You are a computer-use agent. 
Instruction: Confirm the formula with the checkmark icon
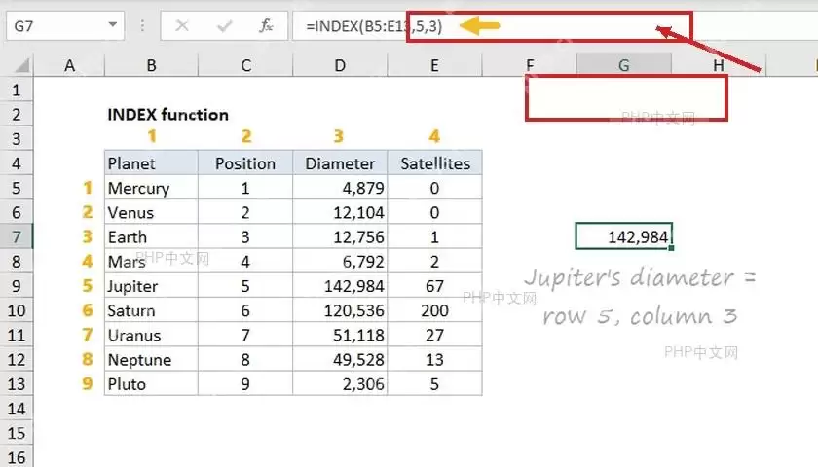click(x=224, y=25)
